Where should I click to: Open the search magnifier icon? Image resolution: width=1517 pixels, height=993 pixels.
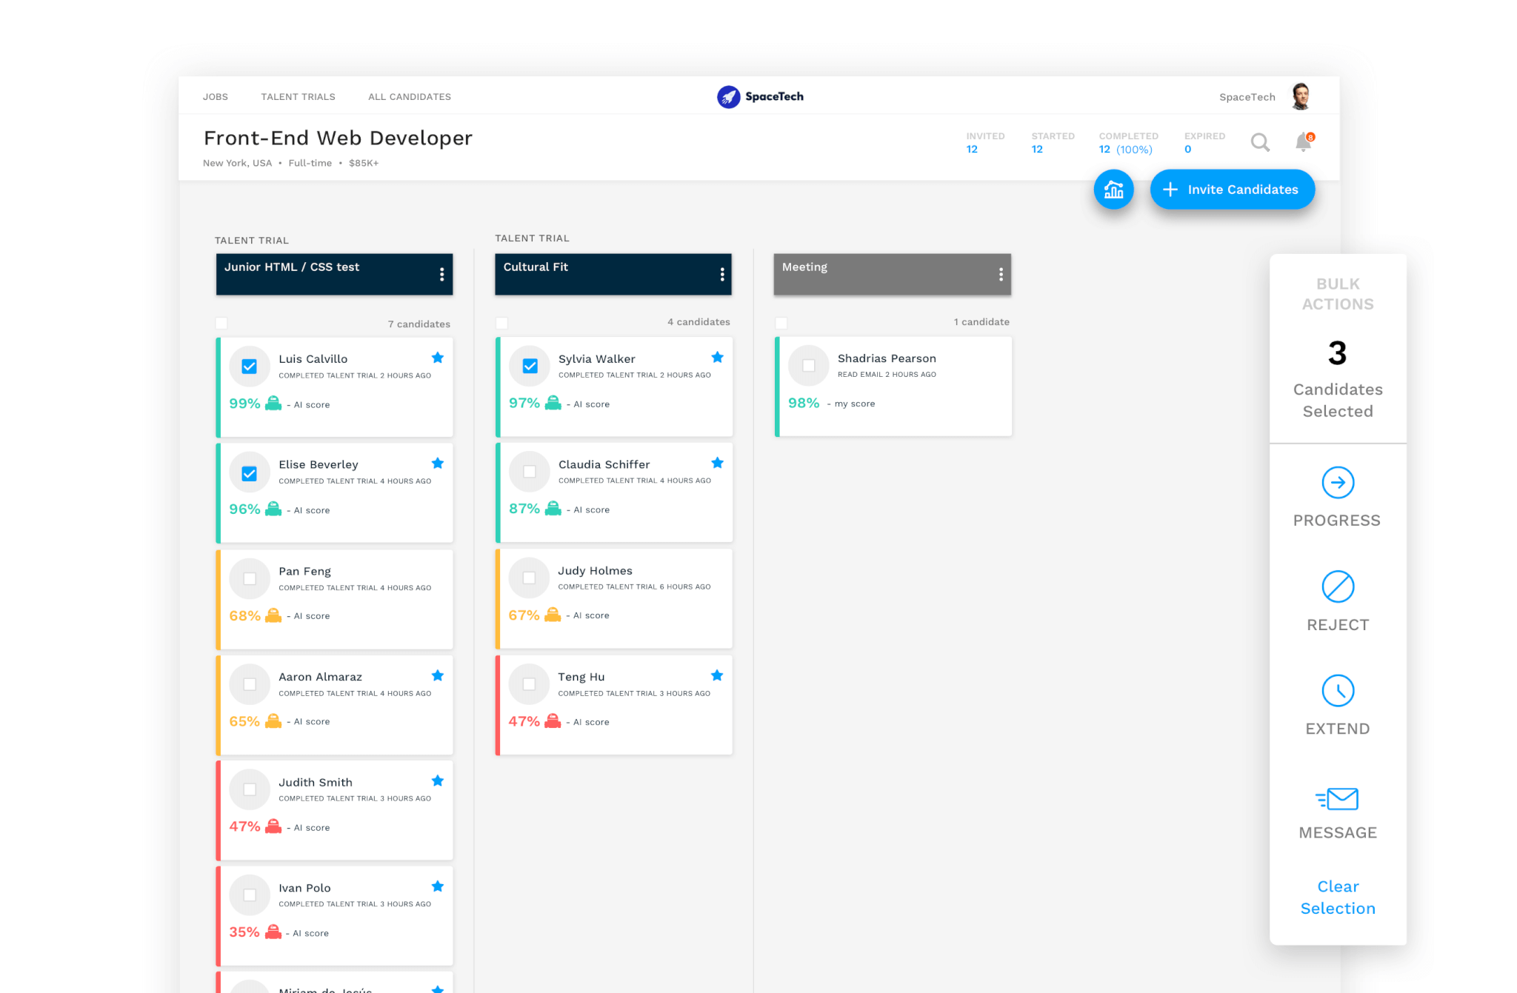(x=1260, y=142)
